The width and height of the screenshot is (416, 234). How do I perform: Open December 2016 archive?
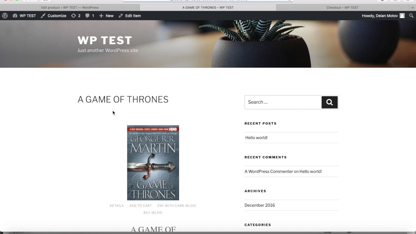[260, 205]
